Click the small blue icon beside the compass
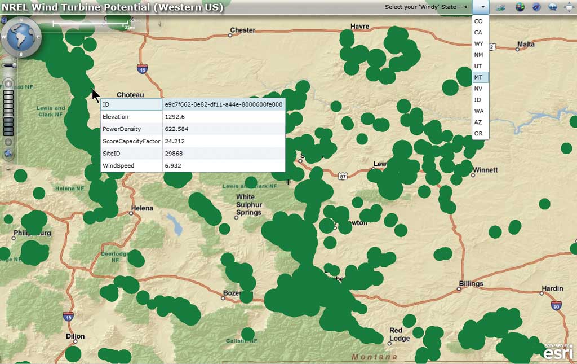Image resolution: width=577 pixels, height=364 pixels. [3, 20]
